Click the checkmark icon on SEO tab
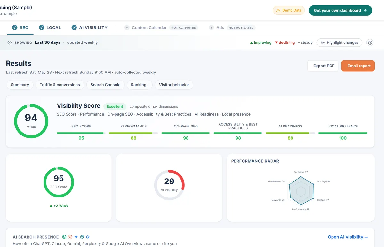 [x=15, y=28]
